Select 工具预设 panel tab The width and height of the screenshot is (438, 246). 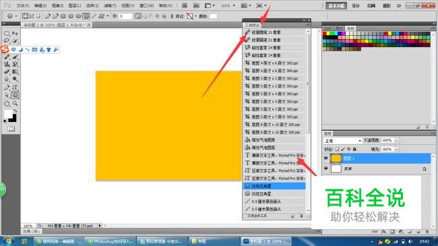252,25
